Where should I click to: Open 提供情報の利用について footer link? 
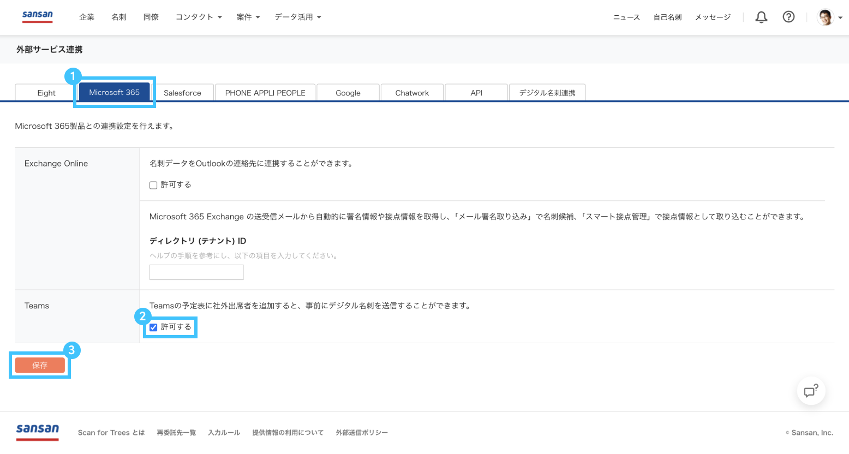(288, 433)
